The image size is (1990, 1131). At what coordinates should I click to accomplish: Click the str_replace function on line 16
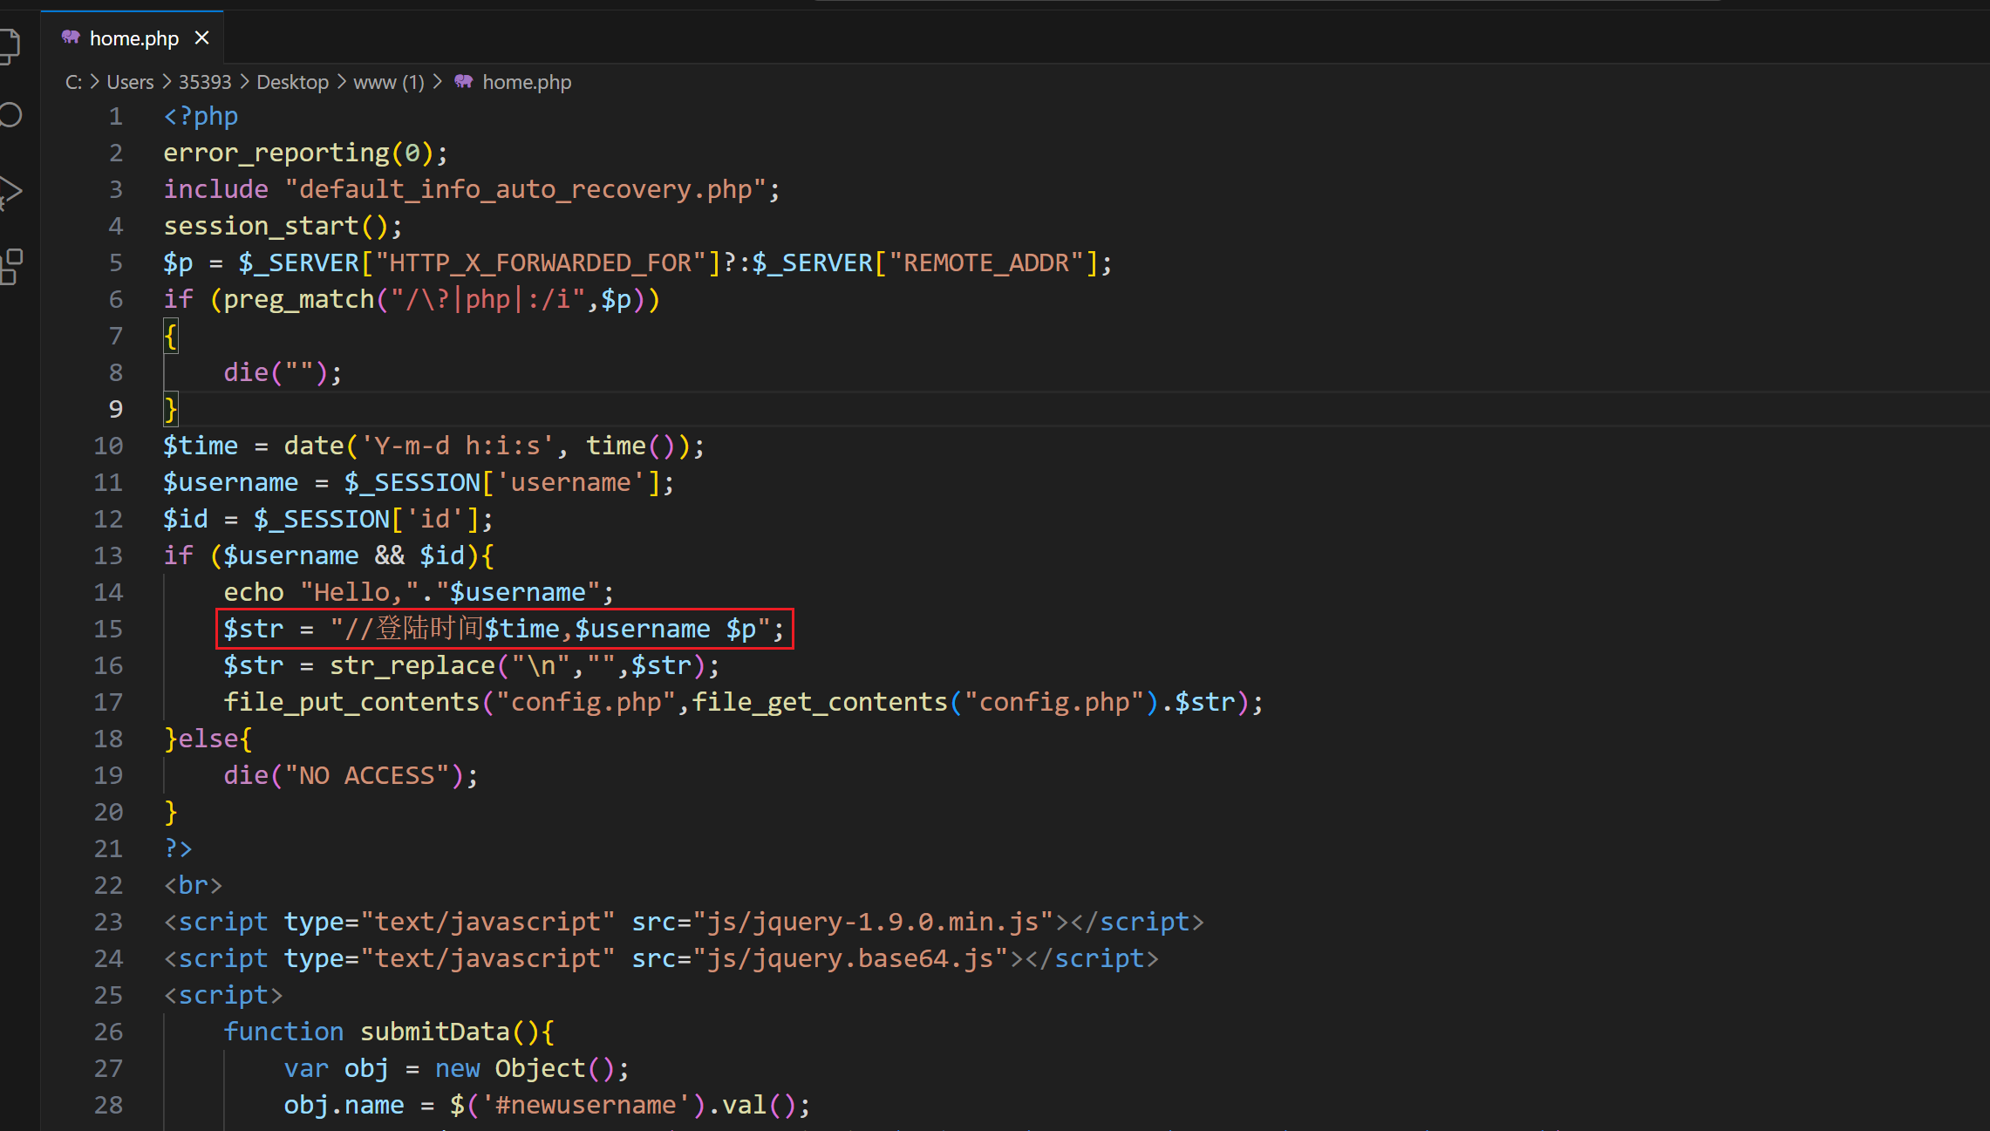tap(412, 665)
